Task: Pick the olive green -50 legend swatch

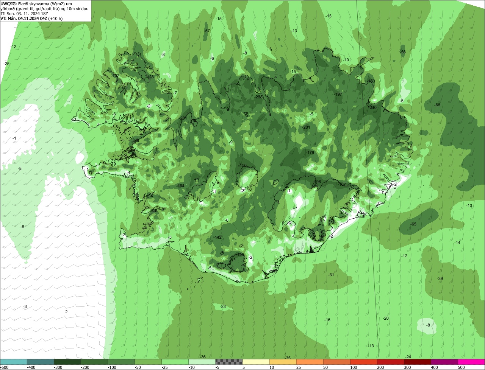Action: coord(148,362)
